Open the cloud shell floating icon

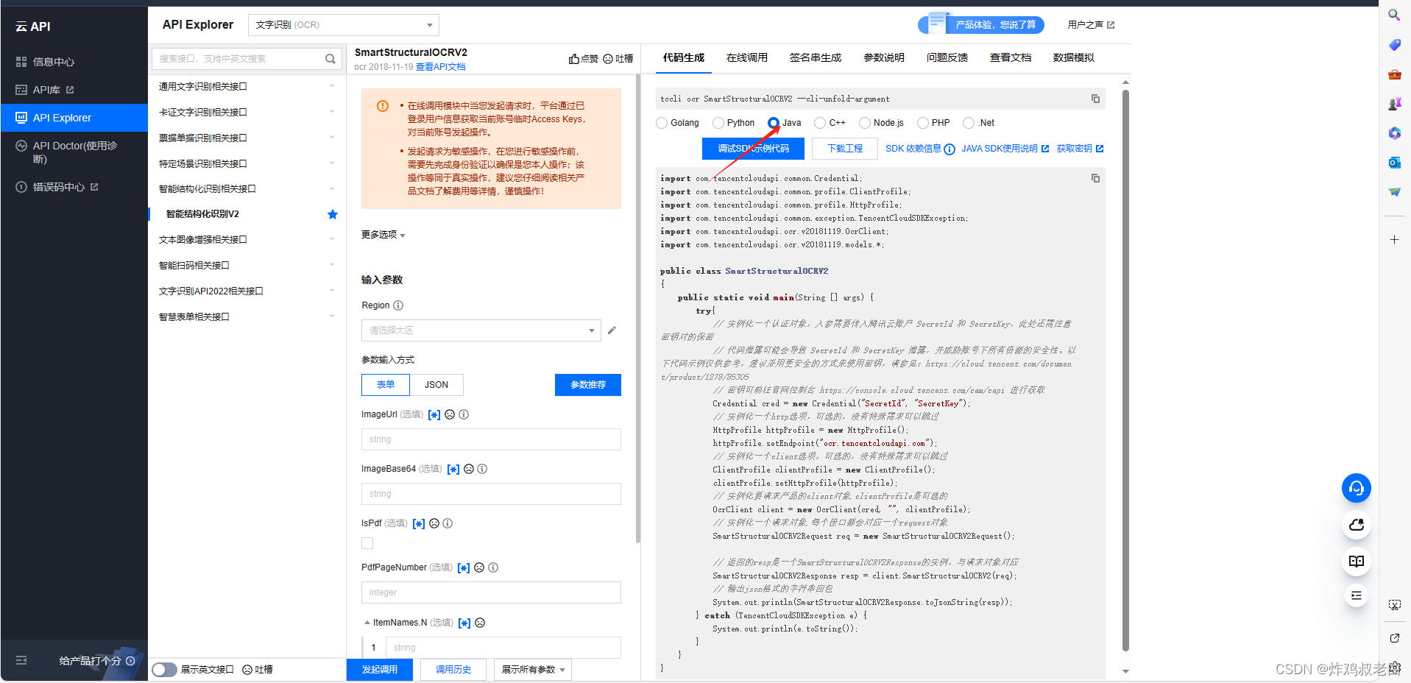coord(1356,525)
